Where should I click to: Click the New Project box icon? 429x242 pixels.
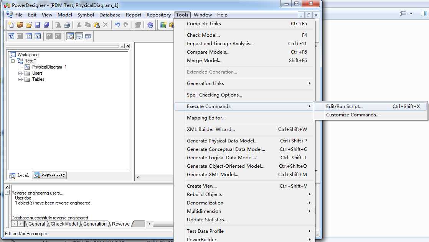pyautogui.click(x=20, y=25)
